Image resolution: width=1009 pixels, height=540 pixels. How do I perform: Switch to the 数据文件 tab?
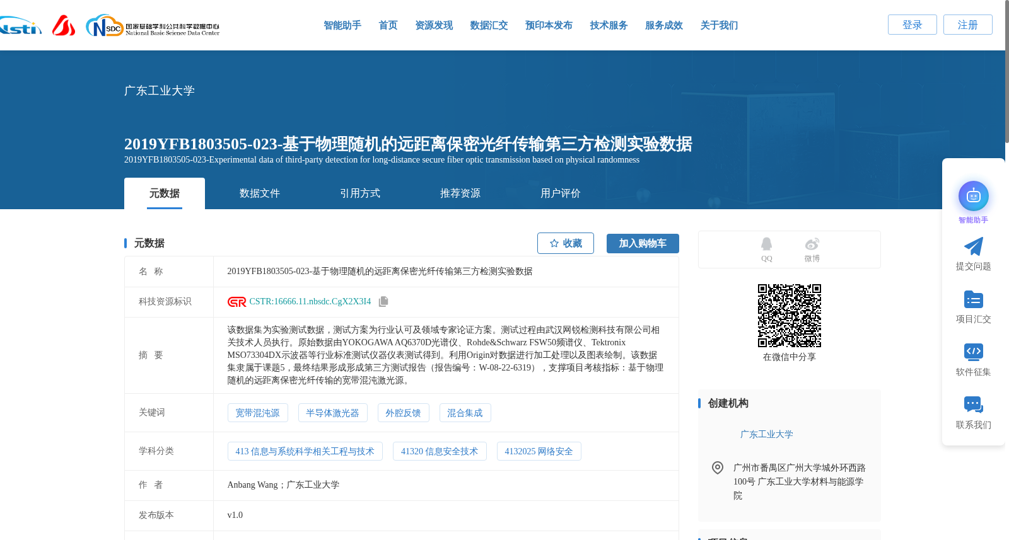260,193
